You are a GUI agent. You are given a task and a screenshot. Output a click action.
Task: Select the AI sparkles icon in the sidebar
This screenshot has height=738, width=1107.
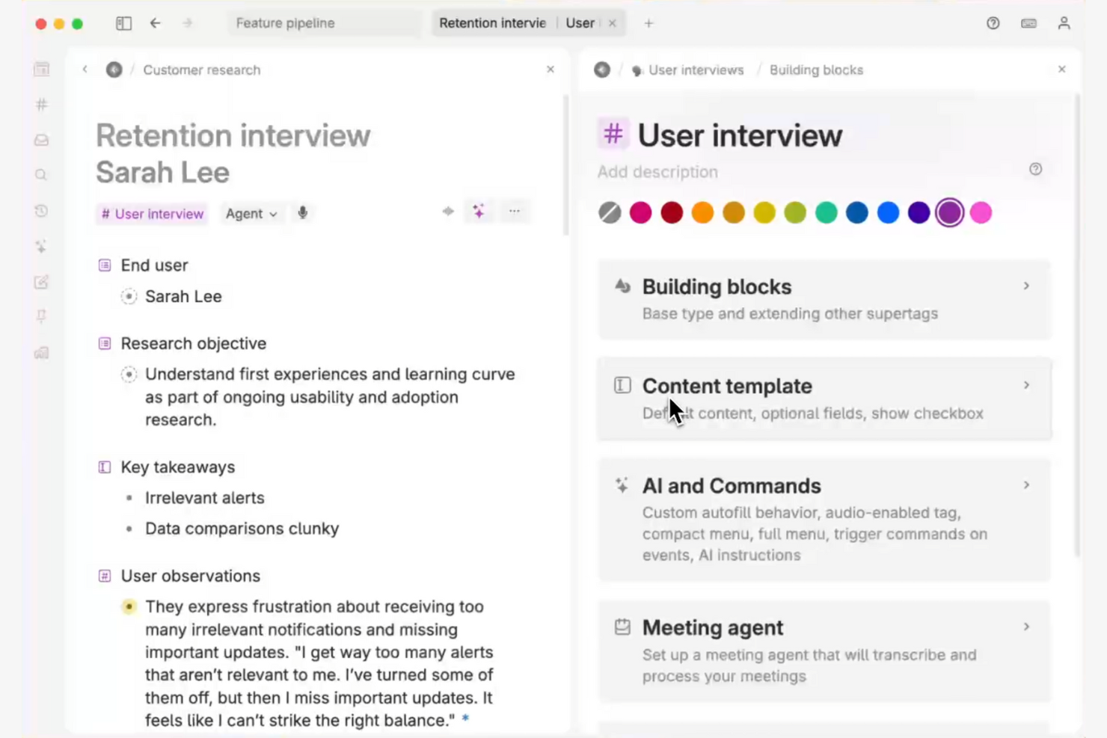coord(41,246)
